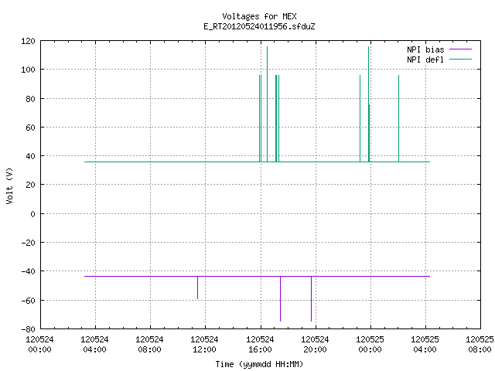Click the x-axis label 120525 08:00
The height and width of the screenshot is (371, 495).
pyautogui.click(x=480, y=345)
